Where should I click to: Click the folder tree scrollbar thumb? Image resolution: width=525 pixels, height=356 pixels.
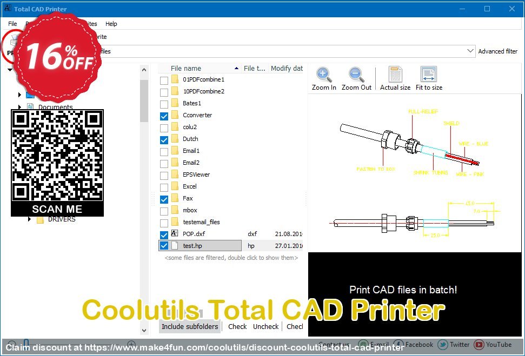[144, 100]
